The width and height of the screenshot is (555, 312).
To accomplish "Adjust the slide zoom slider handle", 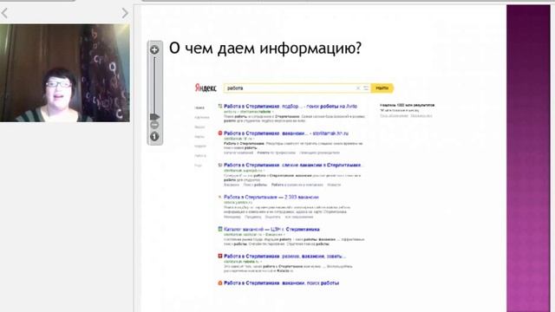I will click(154, 117).
